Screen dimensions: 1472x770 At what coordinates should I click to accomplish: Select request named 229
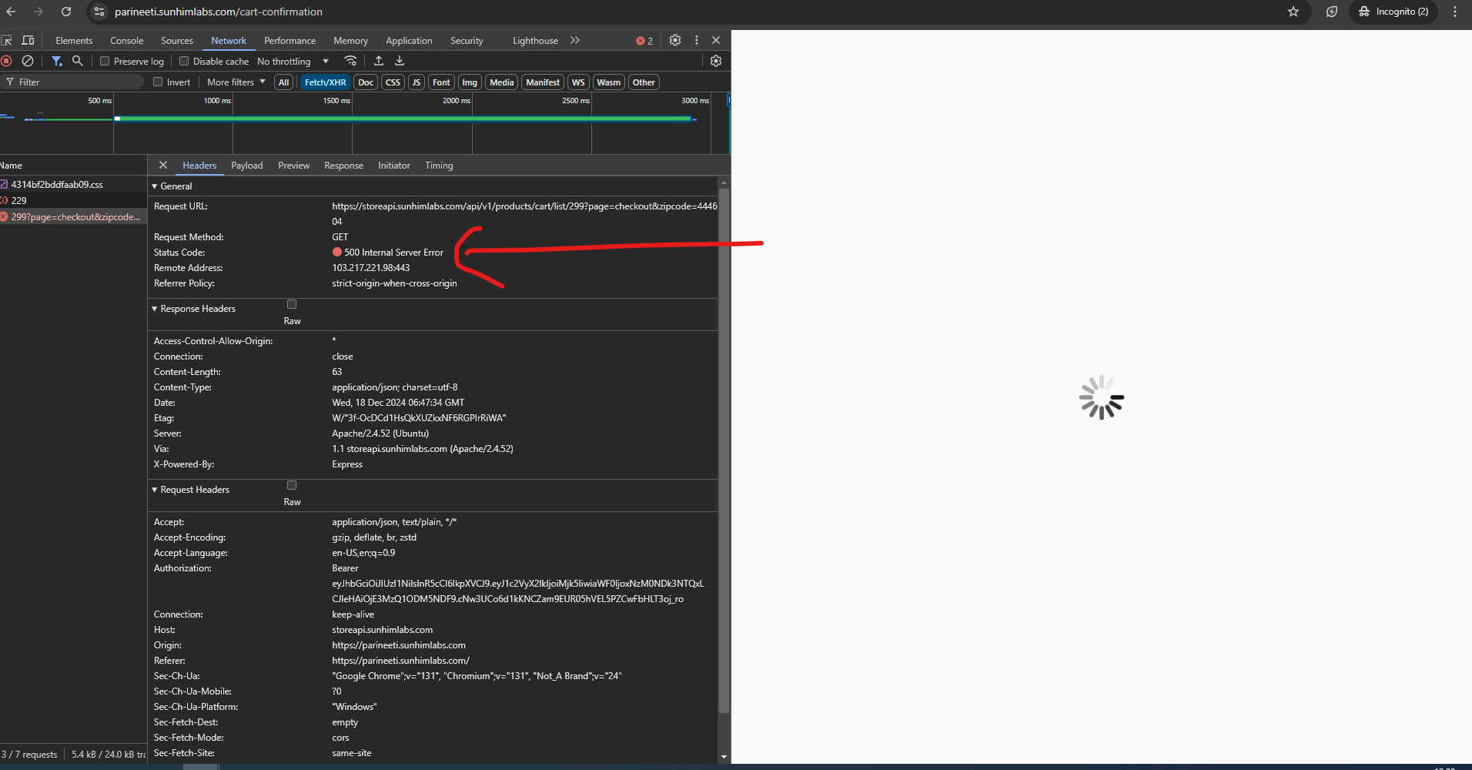(x=73, y=200)
